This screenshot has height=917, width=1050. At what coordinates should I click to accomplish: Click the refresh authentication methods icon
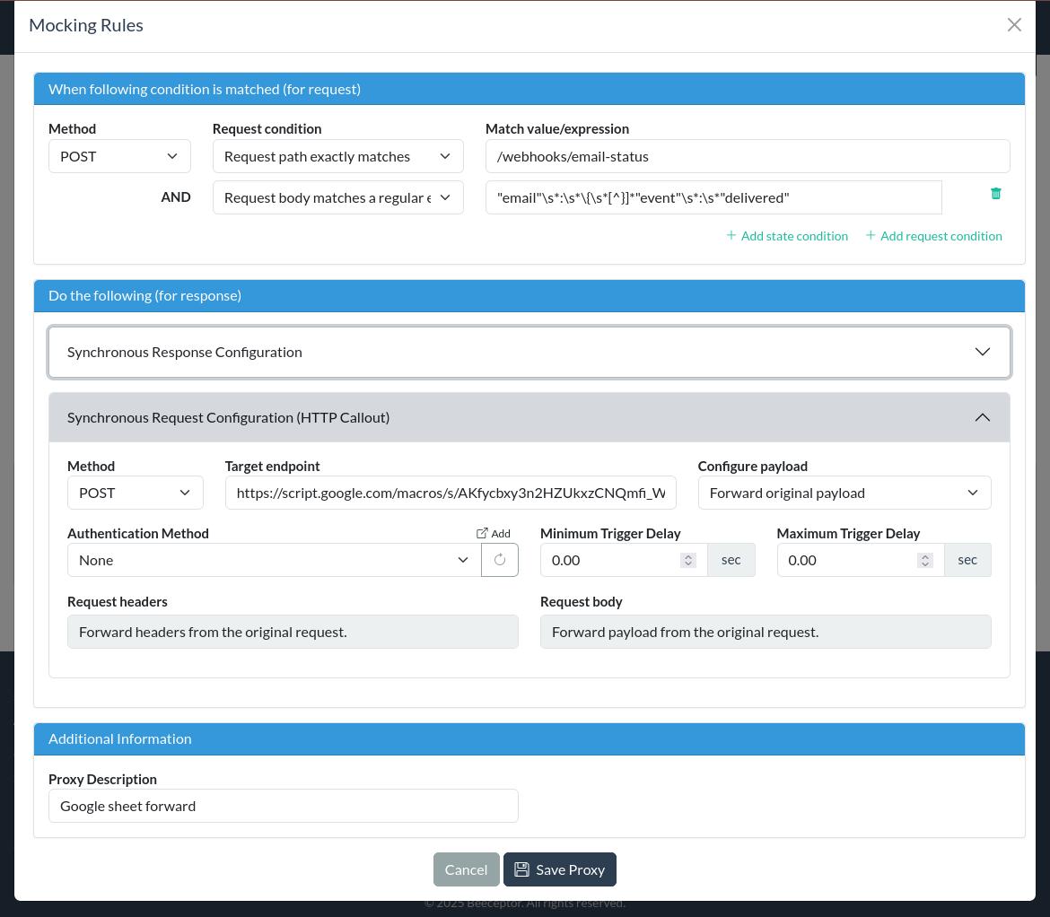pyautogui.click(x=500, y=560)
